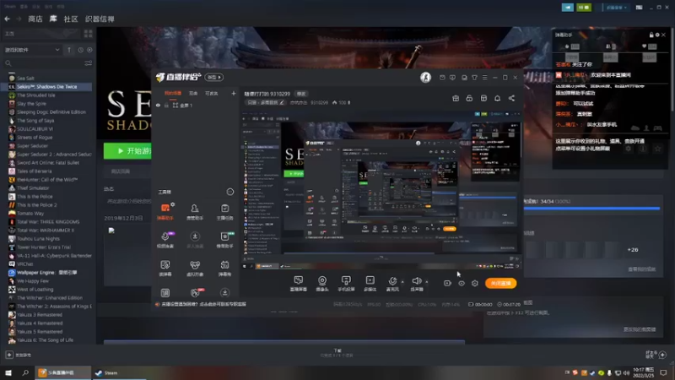Open the video co-streaming tool with NEW badge

pyautogui.click(x=165, y=240)
